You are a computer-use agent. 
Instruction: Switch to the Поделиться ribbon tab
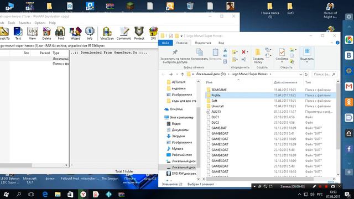tap(203, 43)
